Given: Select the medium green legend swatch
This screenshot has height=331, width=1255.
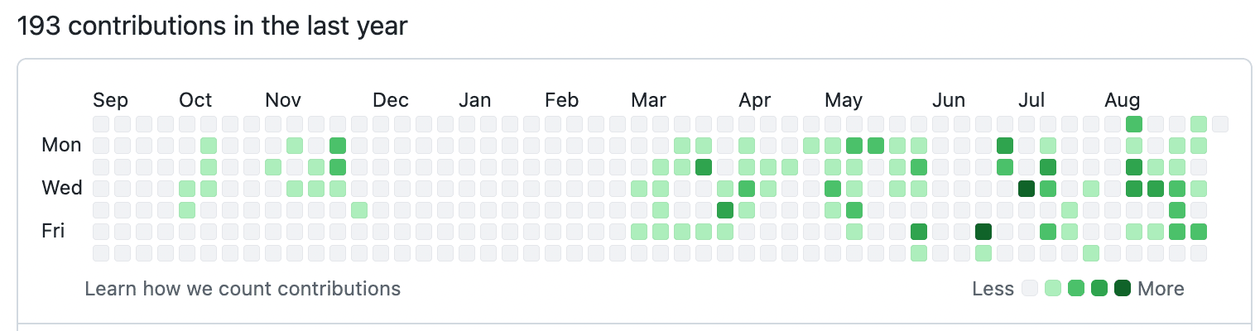Looking at the screenshot, I should pyautogui.click(x=1076, y=289).
